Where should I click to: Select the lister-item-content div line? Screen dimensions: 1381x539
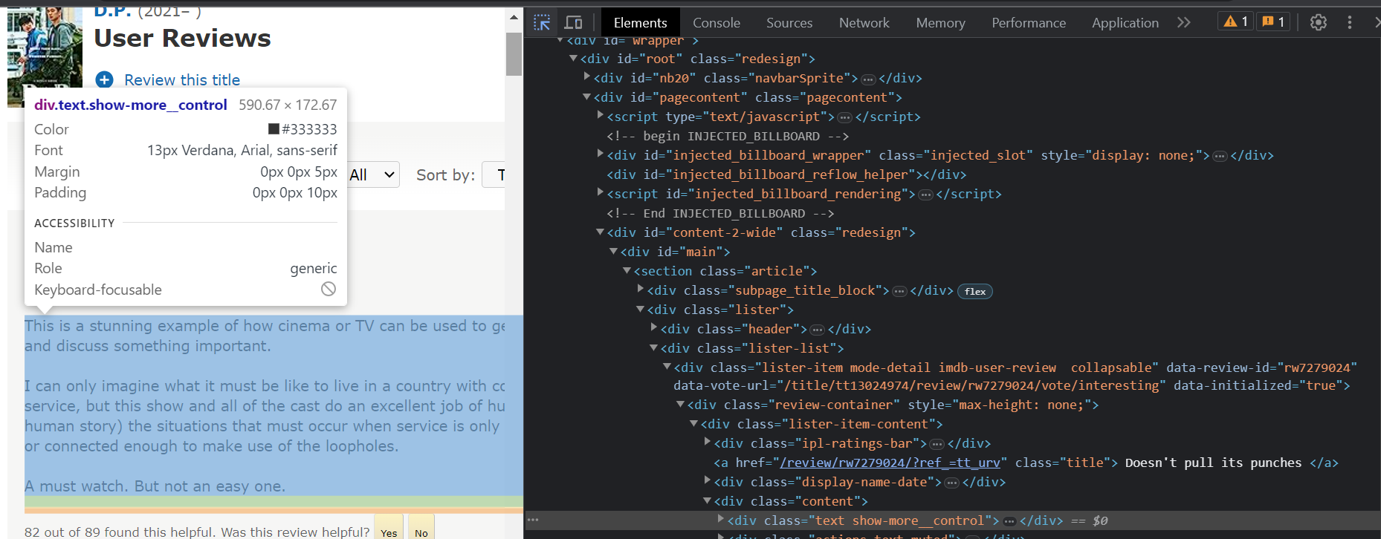pyautogui.click(x=821, y=424)
